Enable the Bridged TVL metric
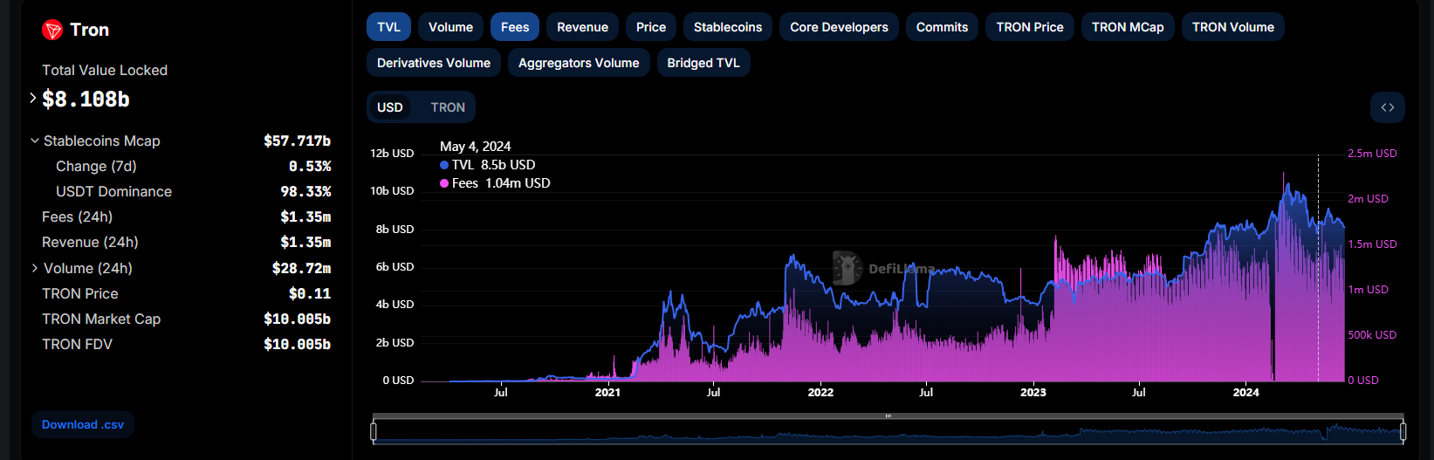 pos(703,63)
